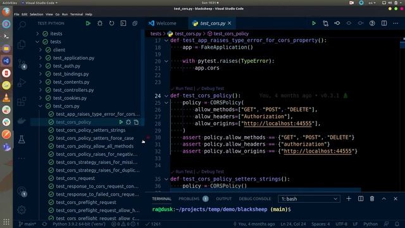
Task: Click UTF-8 encoding in status bar
Action: (x=341, y=224)
